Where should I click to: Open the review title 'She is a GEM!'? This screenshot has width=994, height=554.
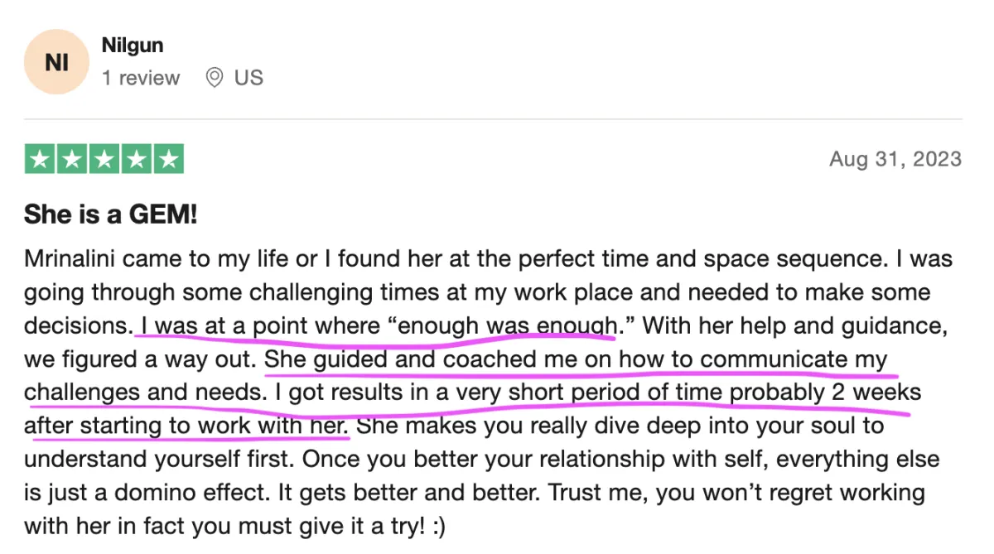pos(111,215)
